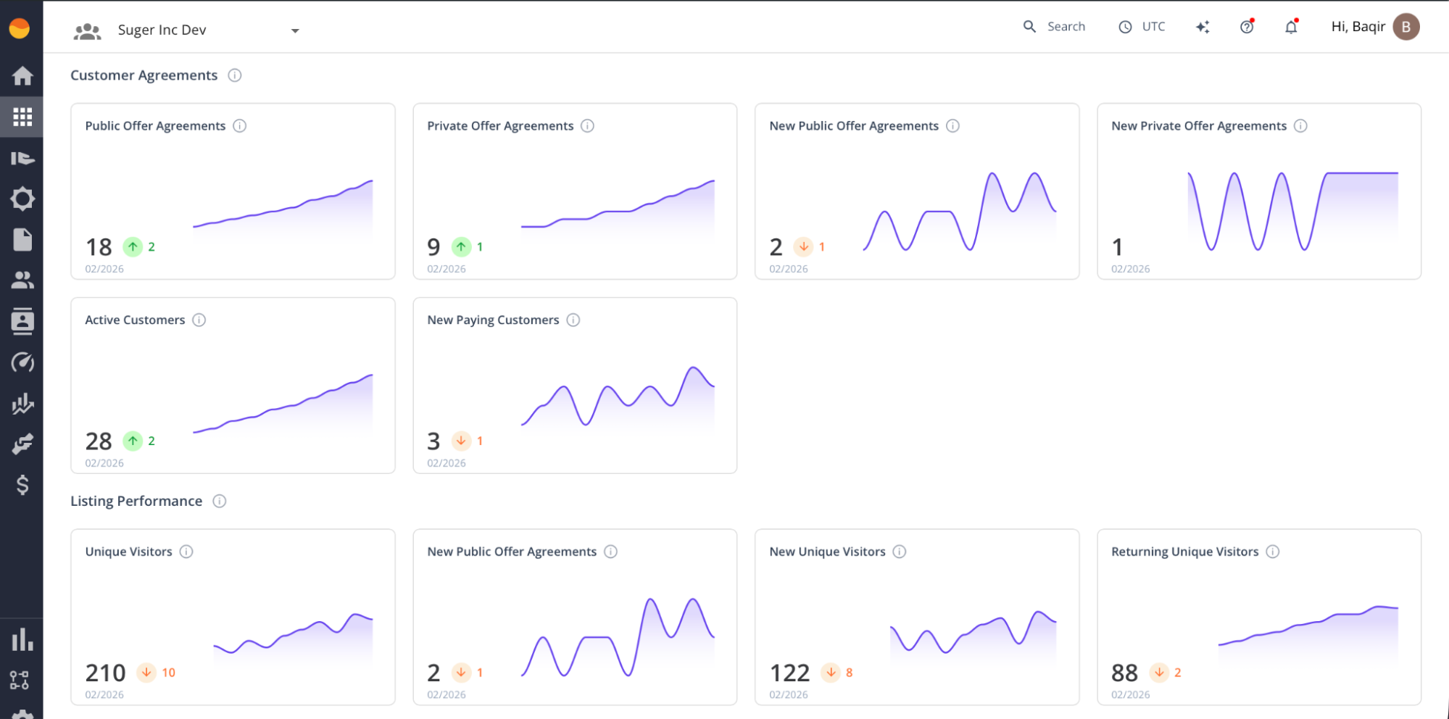Open the revenue hand icon in sidebar
This screenshot has width=1449, height=719.
(22, 444)
